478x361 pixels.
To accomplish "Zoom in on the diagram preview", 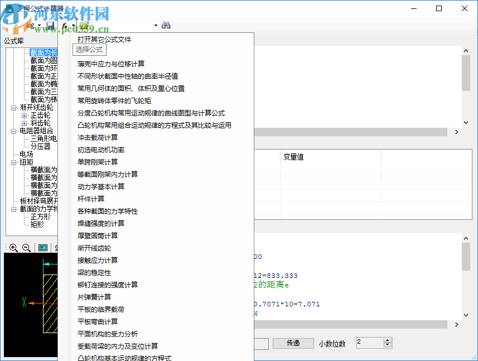I will (13, 248).
